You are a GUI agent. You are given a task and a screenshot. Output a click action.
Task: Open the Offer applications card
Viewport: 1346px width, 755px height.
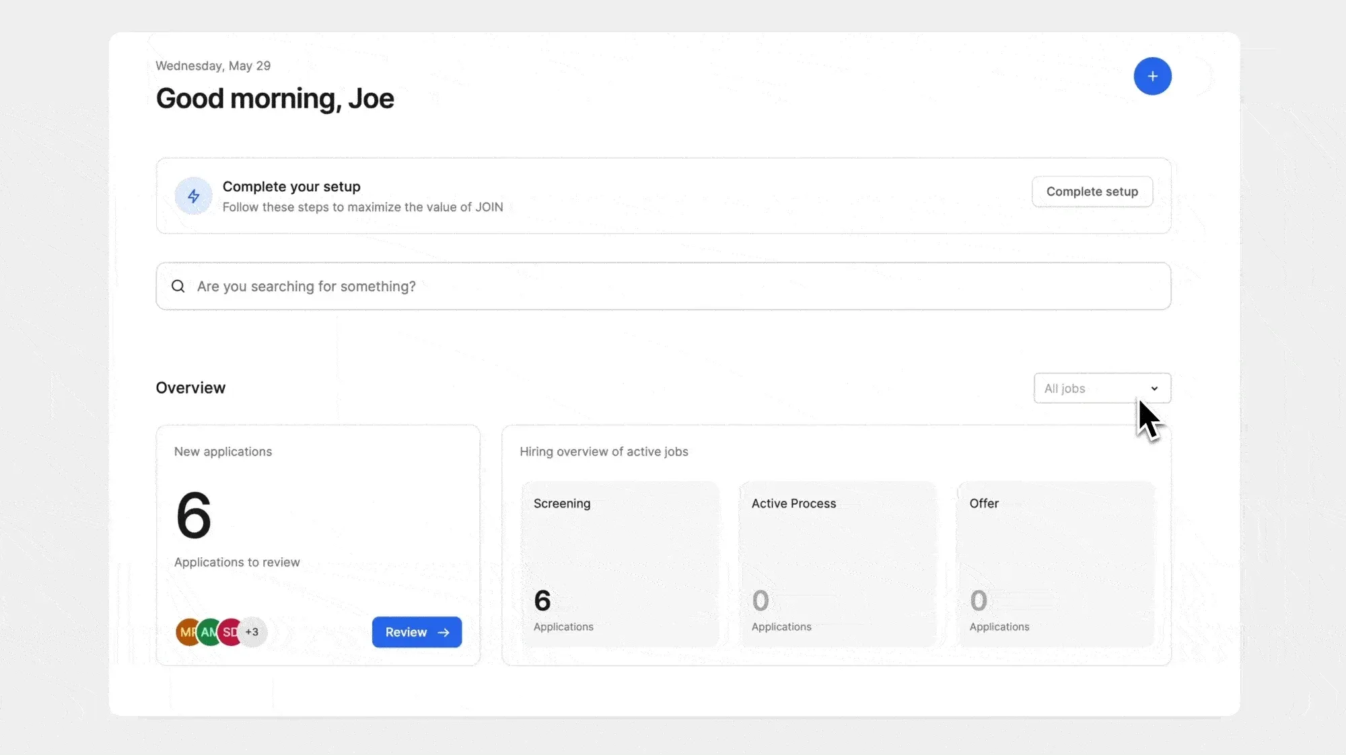pos(1055,565)
